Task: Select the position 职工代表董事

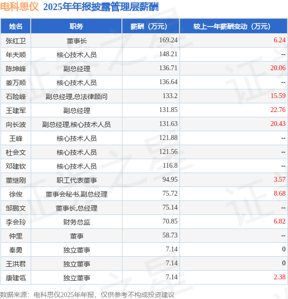Action: 76,180
